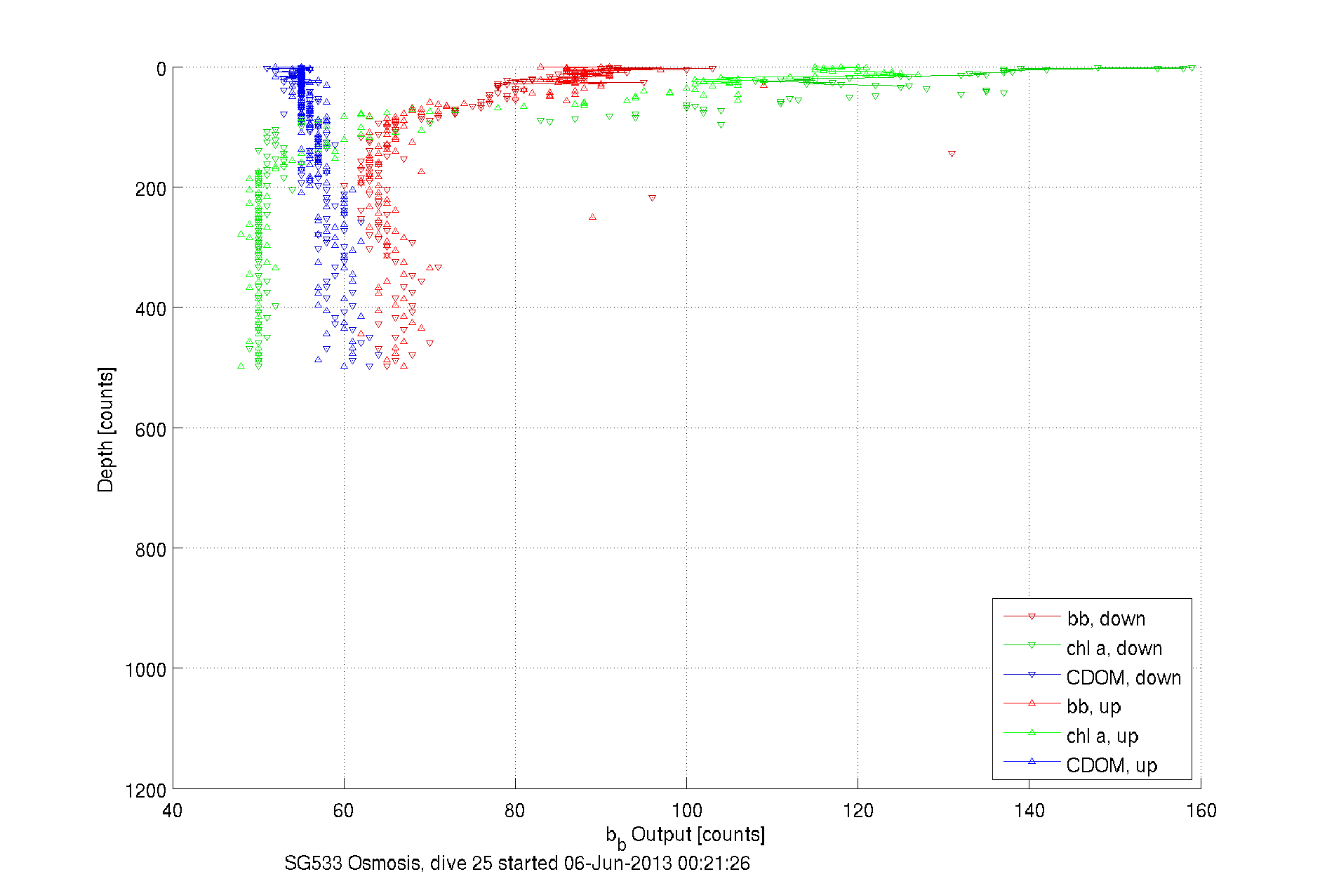The height and width of the screenshot is (886, 1327).
Task: Click the x-axis tick label 120
Action: pos(858,811)
